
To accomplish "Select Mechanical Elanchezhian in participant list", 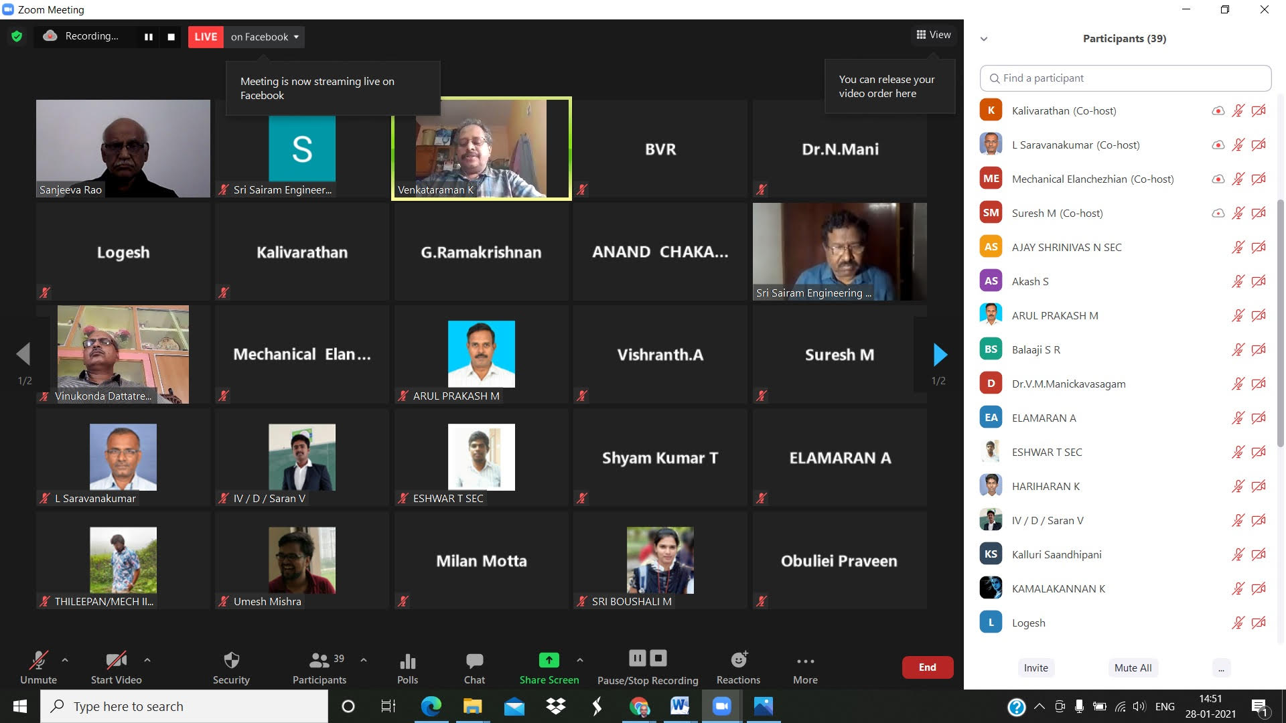I will click(1125, 179).
